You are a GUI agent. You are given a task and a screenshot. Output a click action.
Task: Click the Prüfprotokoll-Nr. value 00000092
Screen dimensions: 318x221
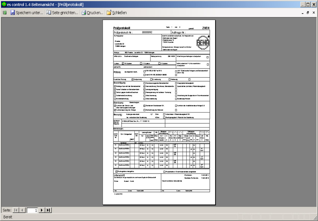pyautogui.click(x=147, y=33)
